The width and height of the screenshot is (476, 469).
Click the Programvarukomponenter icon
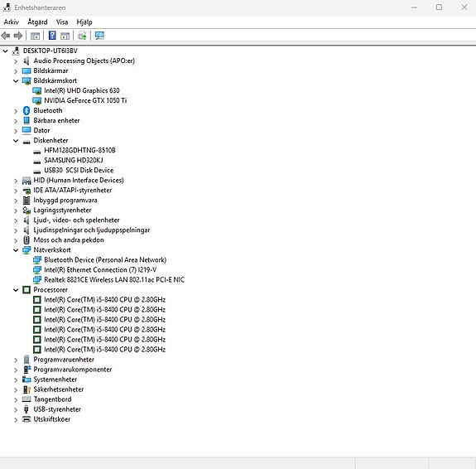tap(27, 370)
